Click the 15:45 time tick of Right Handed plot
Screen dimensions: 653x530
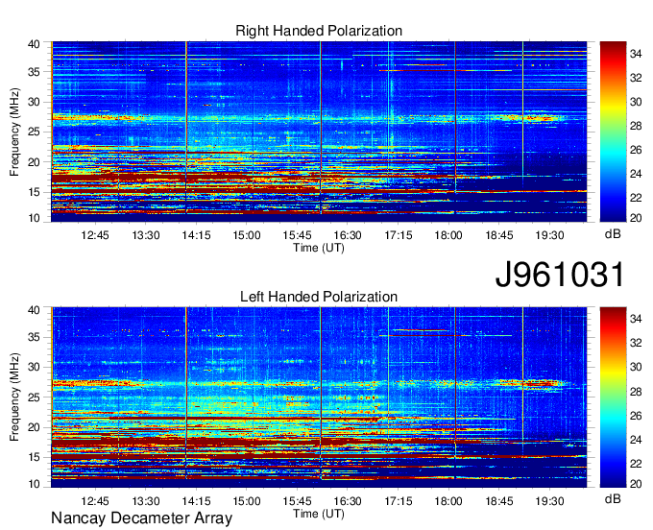click(297, 235)
